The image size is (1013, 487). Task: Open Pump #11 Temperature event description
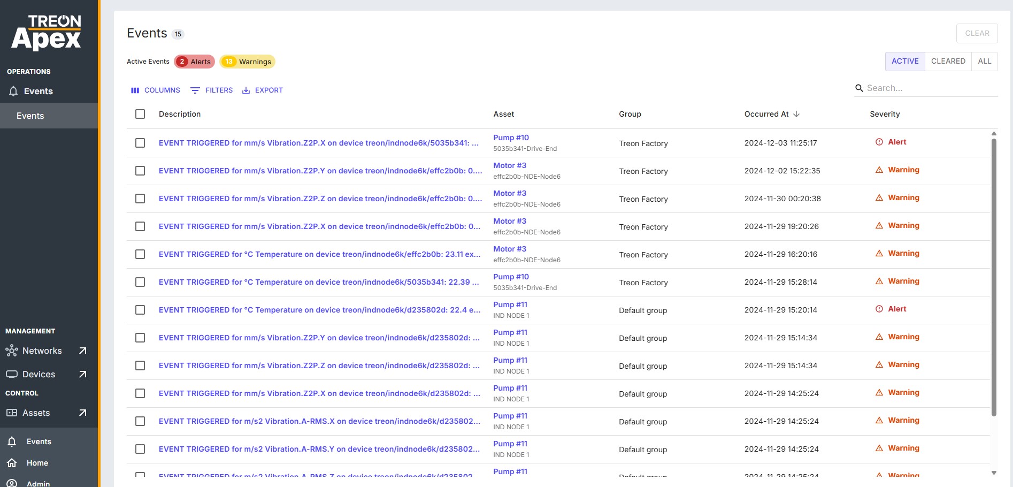pyautogui.click(x=319, y=310)
